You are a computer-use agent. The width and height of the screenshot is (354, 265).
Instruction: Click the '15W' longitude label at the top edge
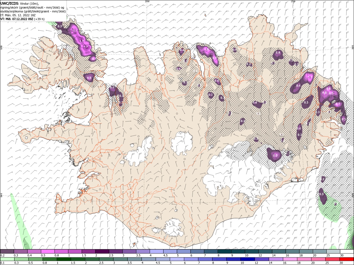(293, 1)
